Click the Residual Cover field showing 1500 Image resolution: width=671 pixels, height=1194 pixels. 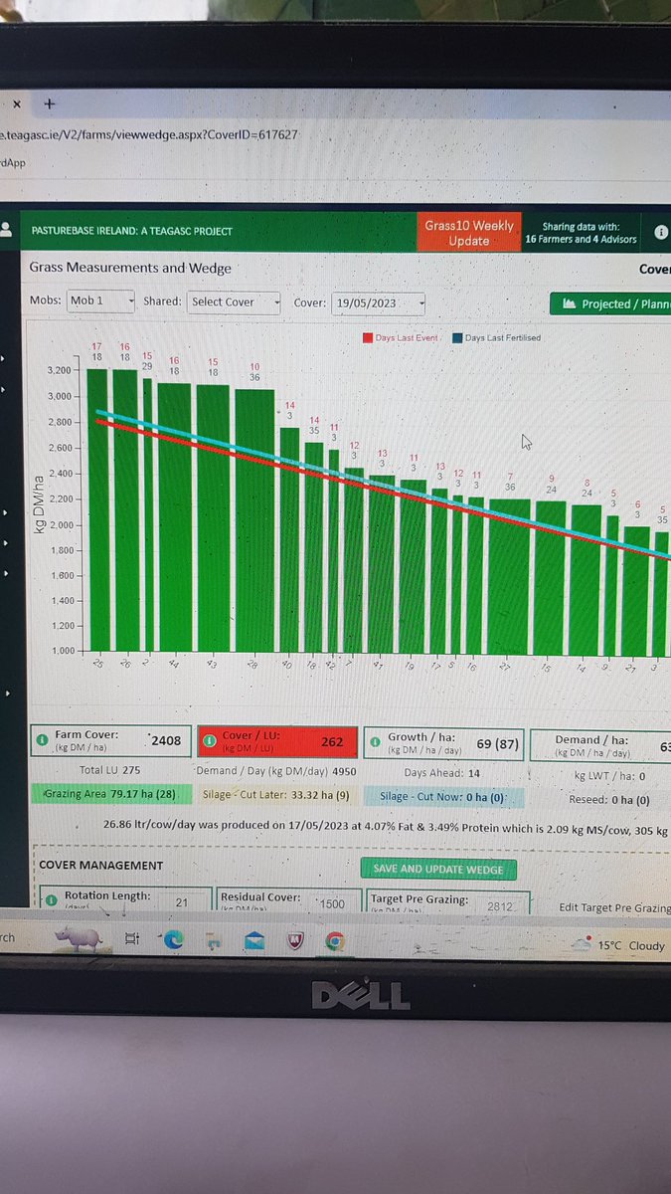click(x=332, y=904)
